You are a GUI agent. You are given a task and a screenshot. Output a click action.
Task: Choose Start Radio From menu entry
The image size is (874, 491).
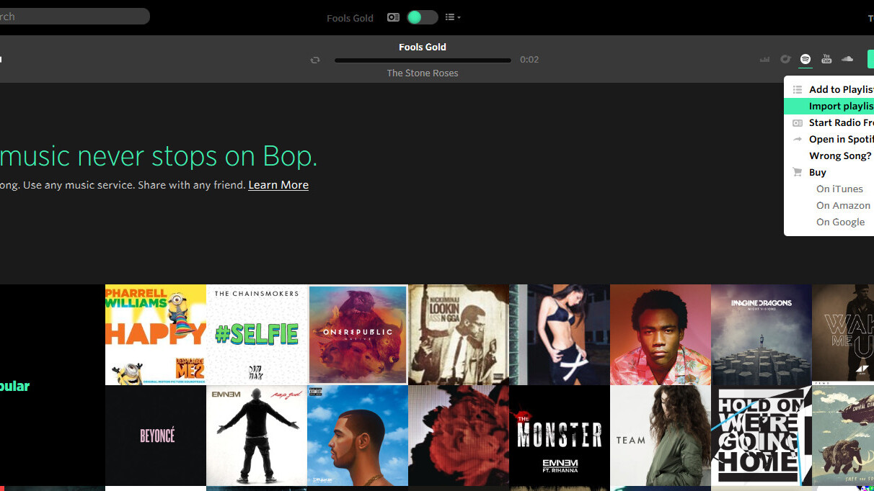pos(829,122)
